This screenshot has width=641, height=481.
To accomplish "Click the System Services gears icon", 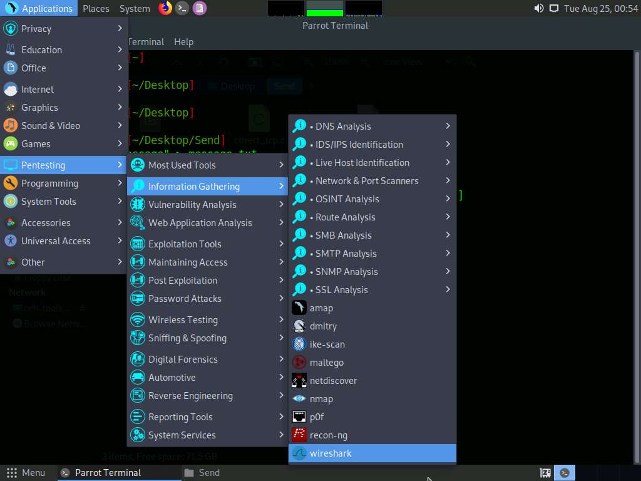I will pyautogui.click(x=138, y=435).
